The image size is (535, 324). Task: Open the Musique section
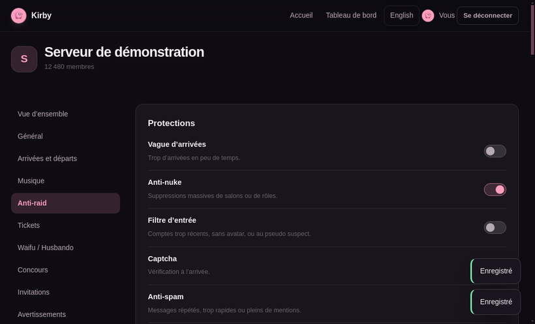[x=65, y=181]
